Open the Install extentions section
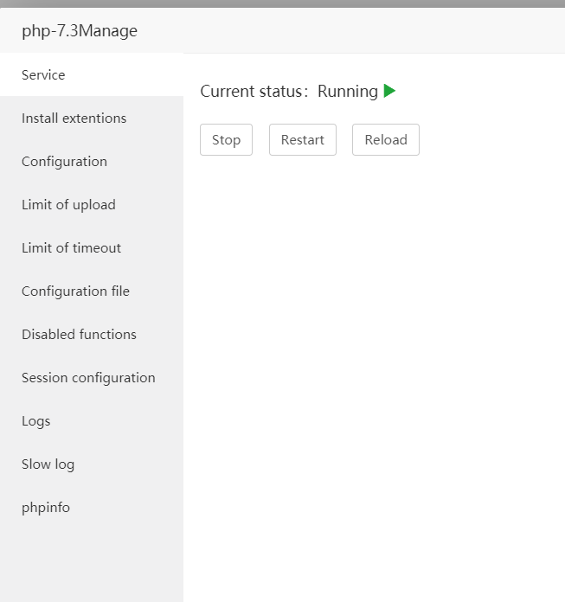This screenshot has height=602, width=565. click(74, 118)
